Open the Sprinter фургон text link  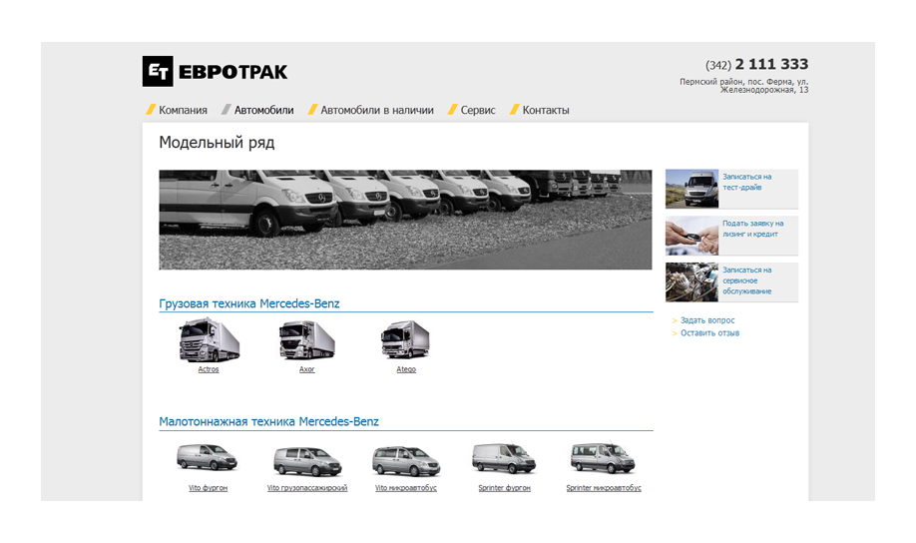504,488
